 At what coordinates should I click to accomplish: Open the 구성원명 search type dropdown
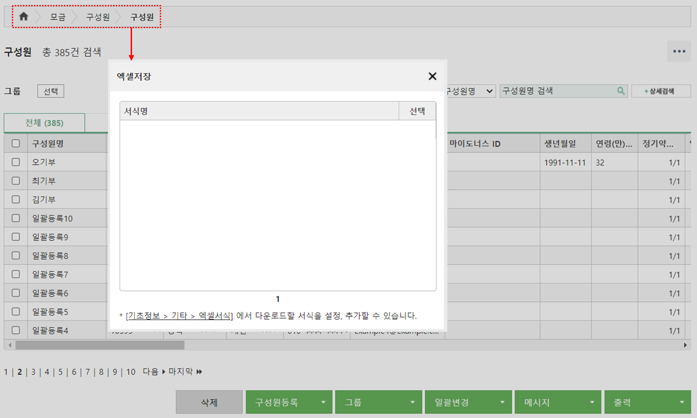click(470, 91)
